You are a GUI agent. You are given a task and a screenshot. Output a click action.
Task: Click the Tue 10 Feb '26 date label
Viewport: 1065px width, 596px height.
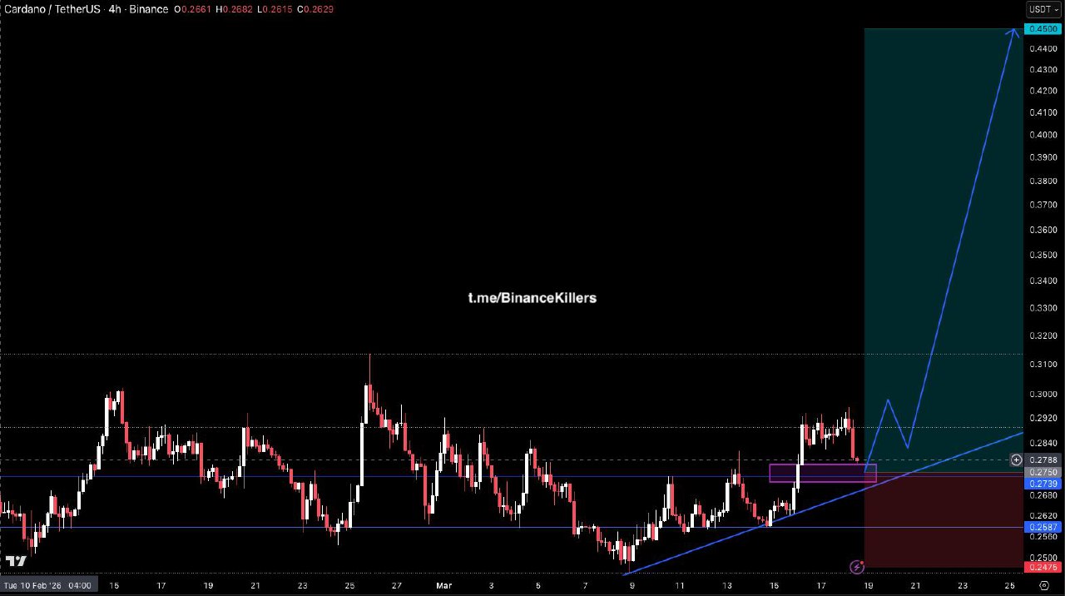[47, 585]
